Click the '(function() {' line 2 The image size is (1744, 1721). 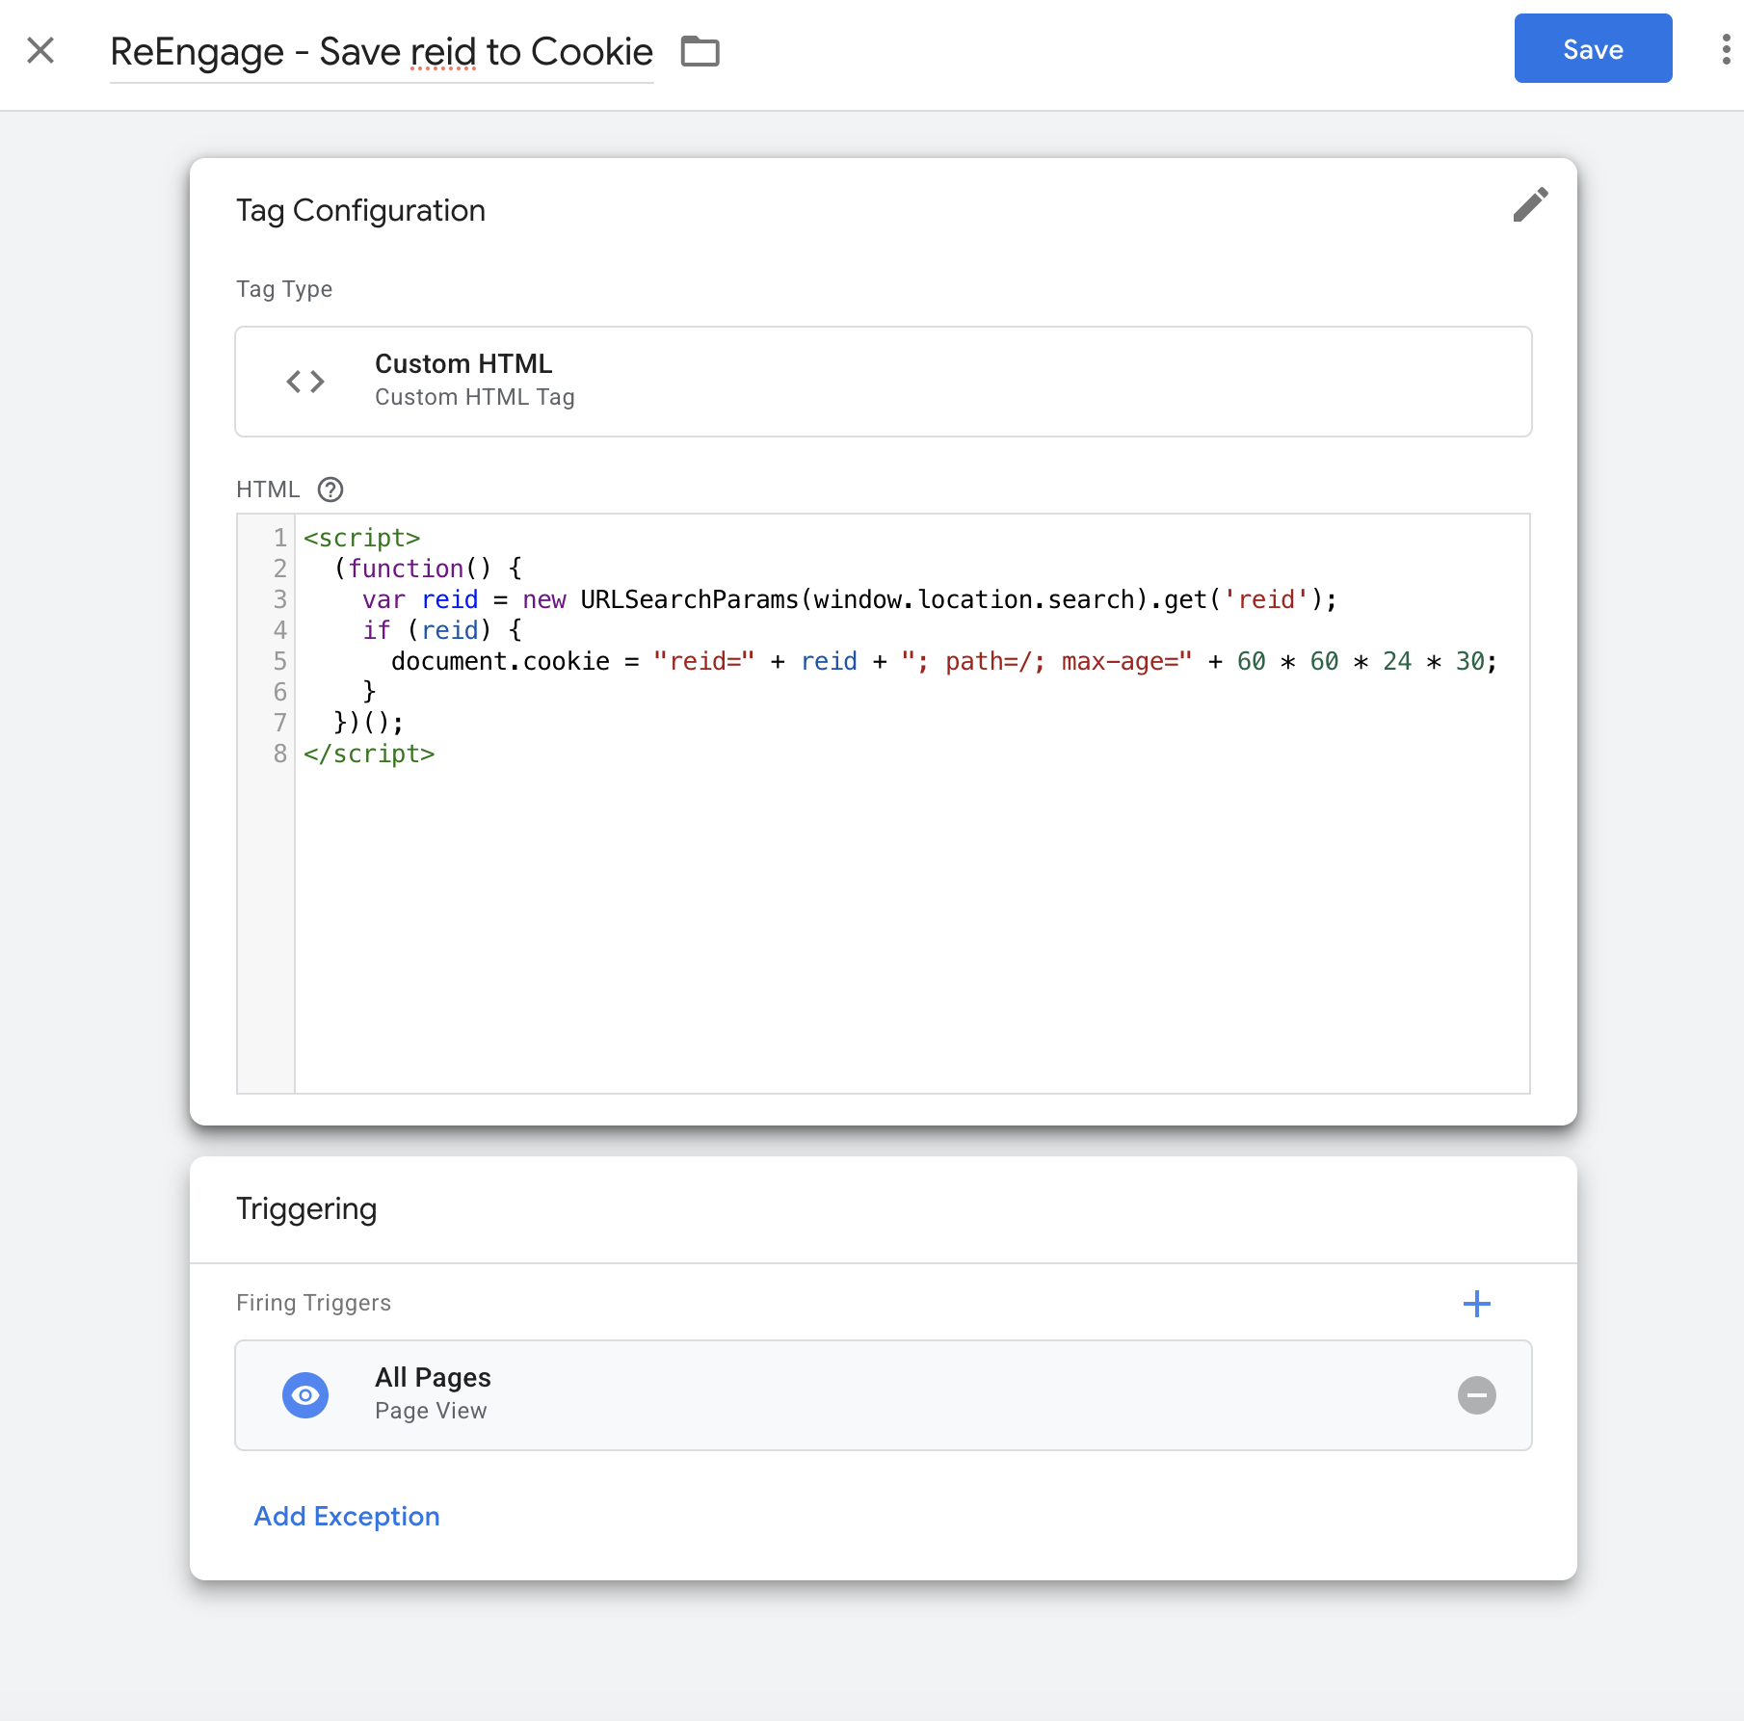tap(428, 569)
